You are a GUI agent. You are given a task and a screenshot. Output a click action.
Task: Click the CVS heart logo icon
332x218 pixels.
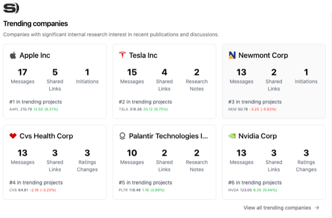tap(13, 136)
